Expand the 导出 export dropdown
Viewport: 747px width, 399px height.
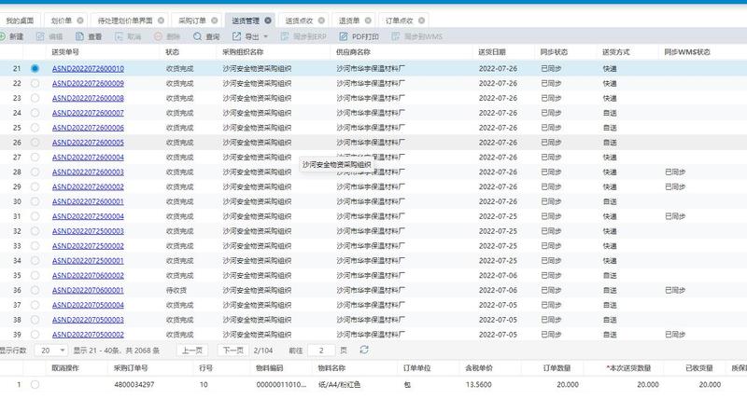[266, 36]
